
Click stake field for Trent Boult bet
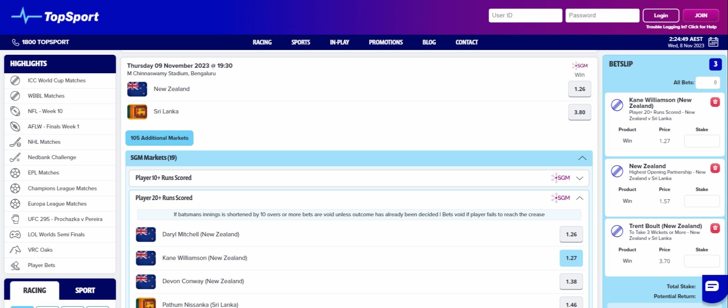pyautogui.click(x=702, y=261)
